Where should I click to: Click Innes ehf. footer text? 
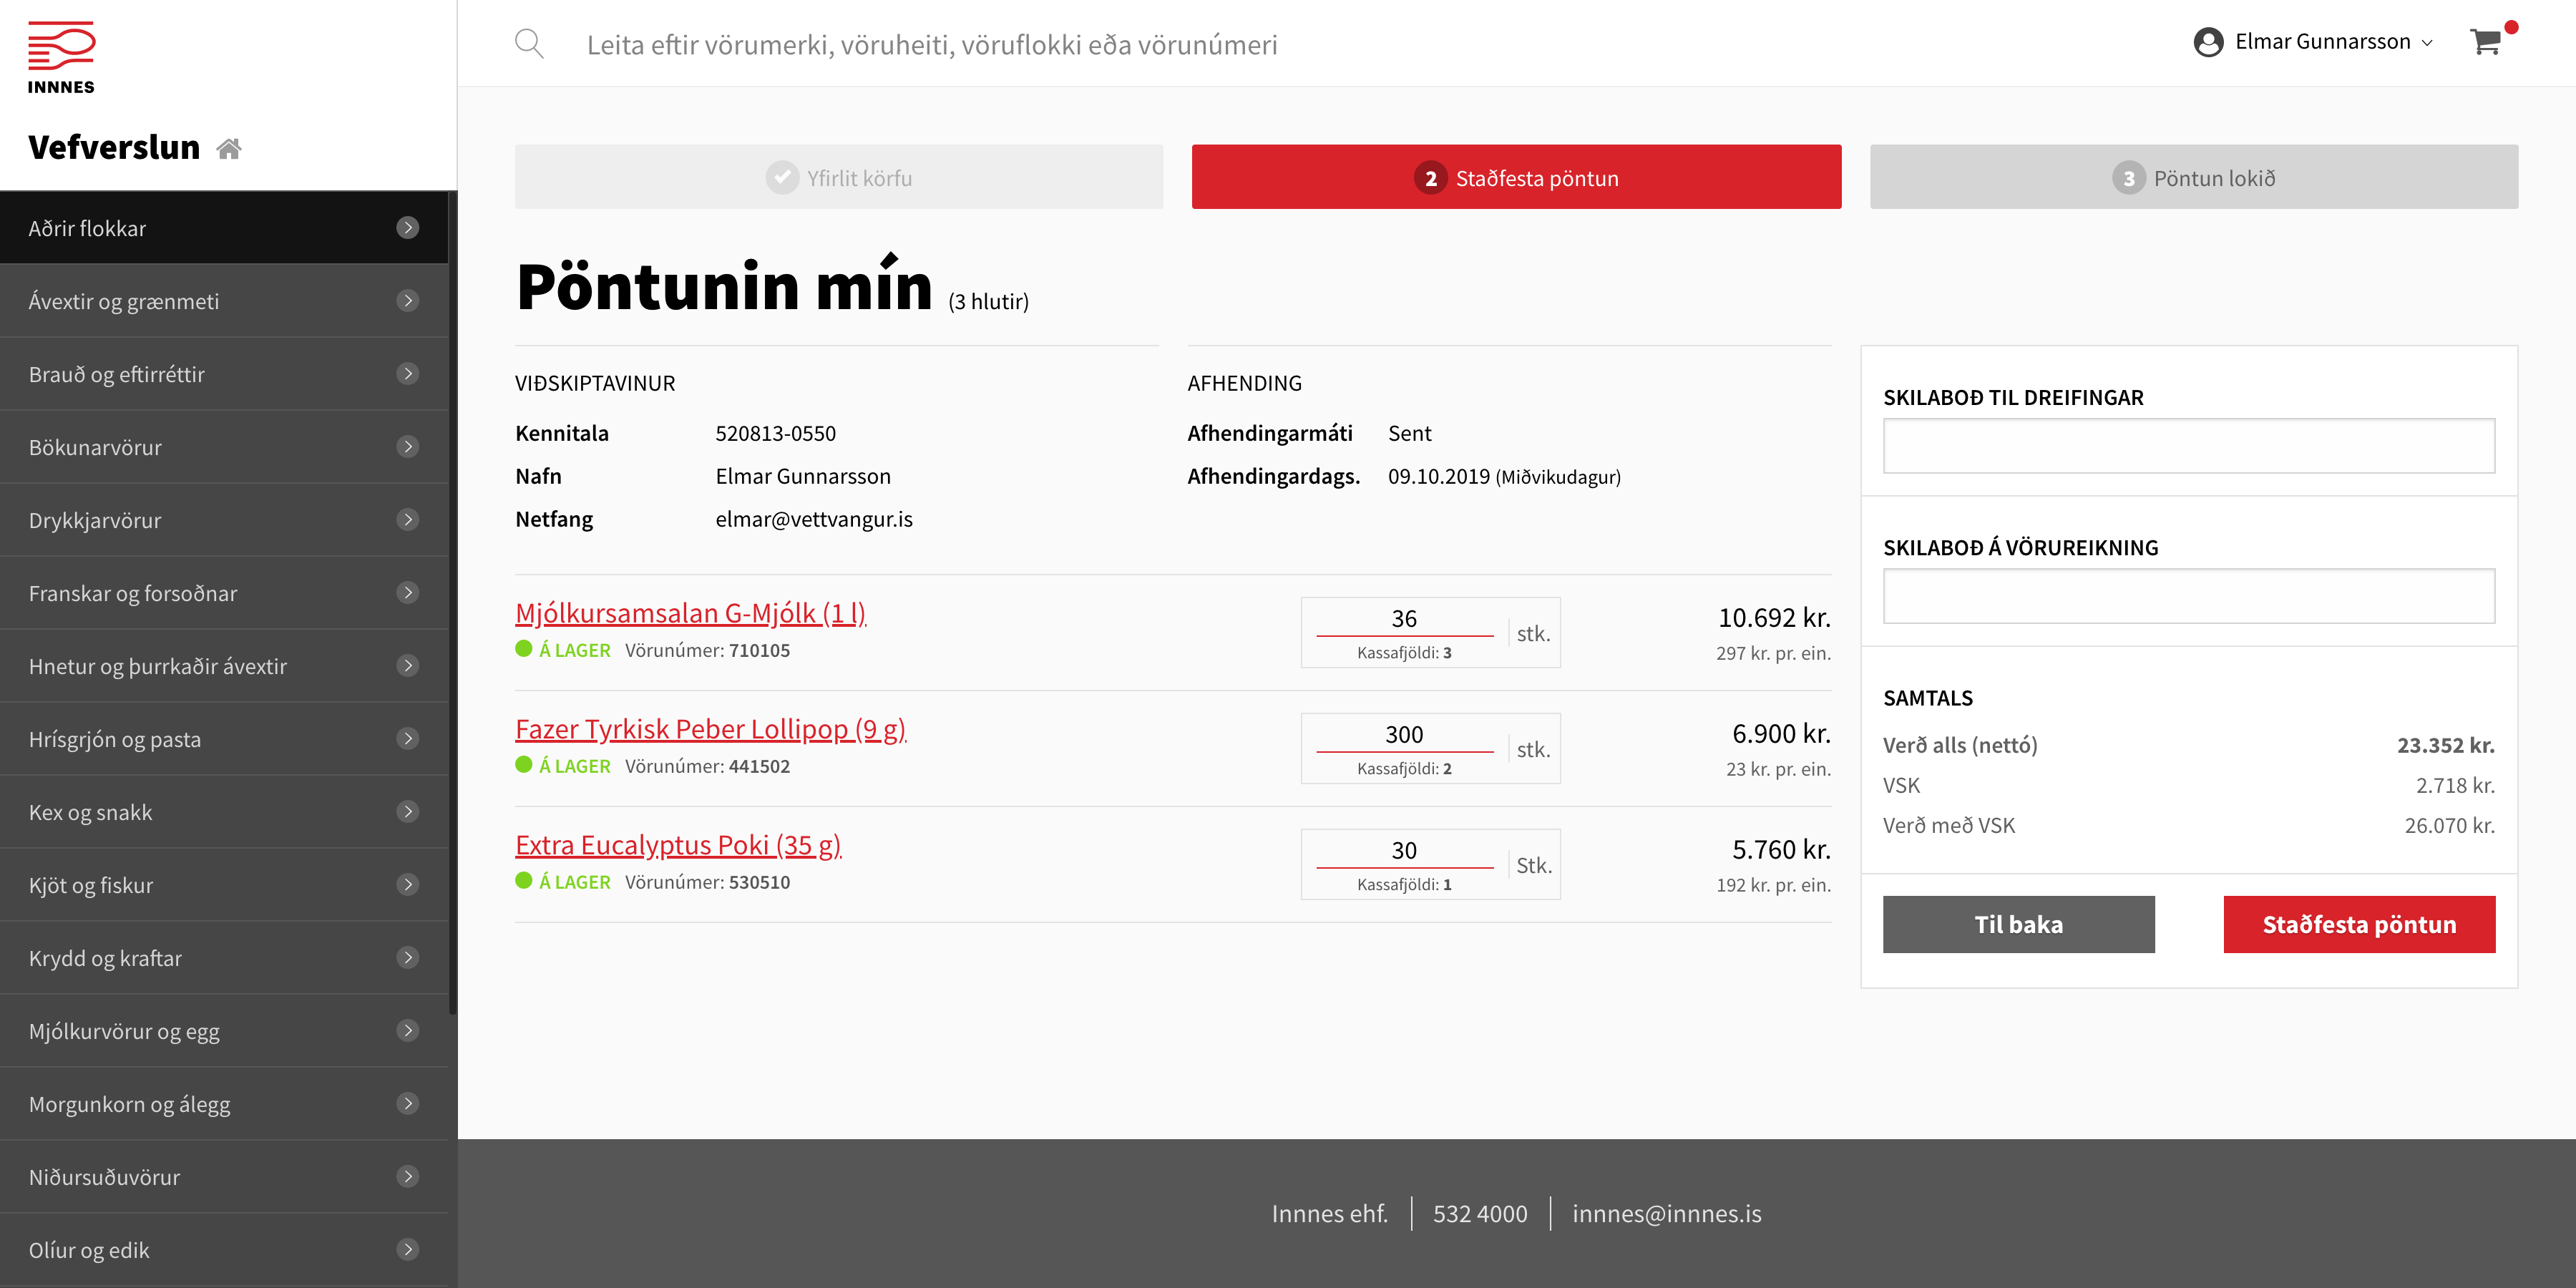(1330, 1213)
